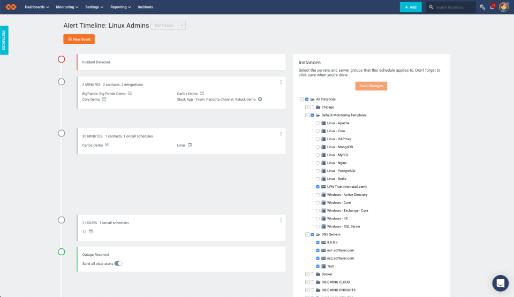Open the wrench tools icon

(x=482, y=7)
